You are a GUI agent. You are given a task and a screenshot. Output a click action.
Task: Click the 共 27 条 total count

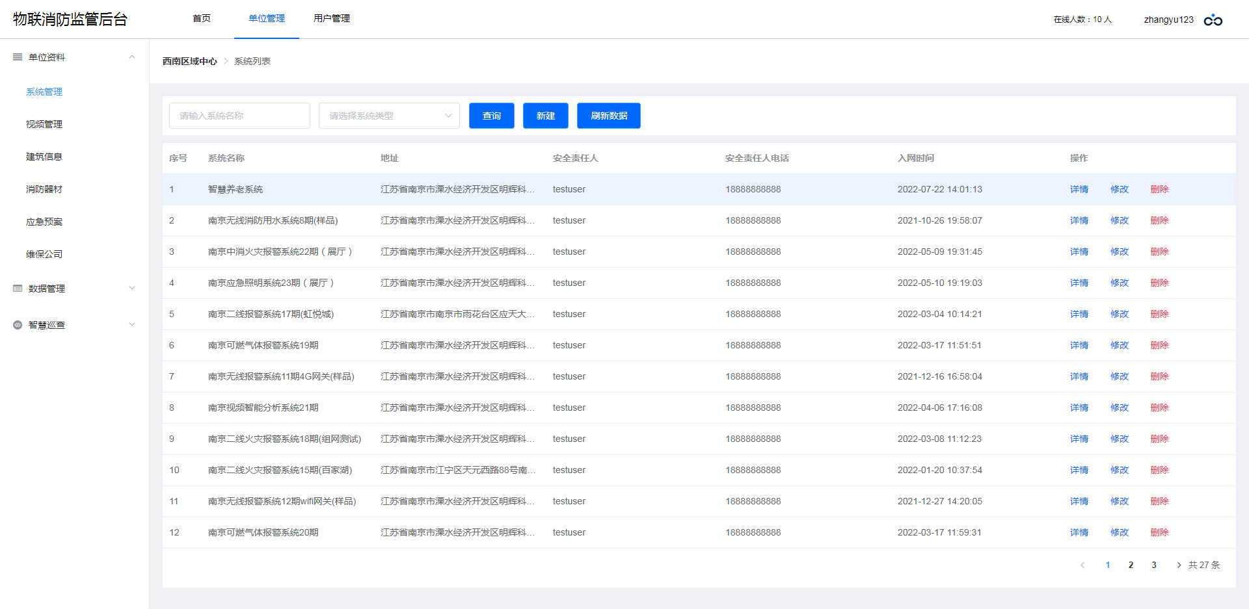(1204, 565)
